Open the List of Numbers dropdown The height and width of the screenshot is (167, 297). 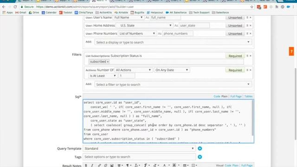pos(137,33)
